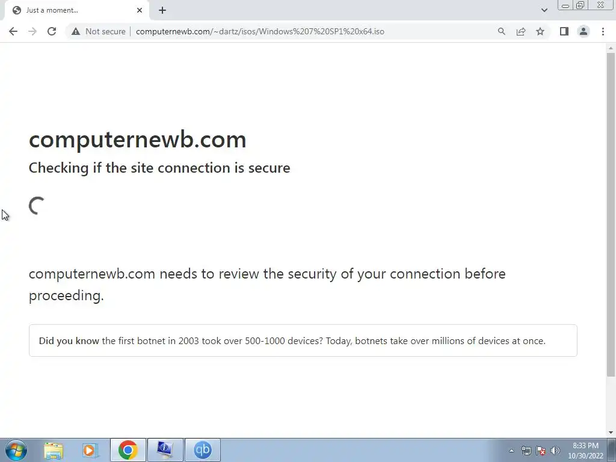The width and height of the screenshot is (616, 462).
Task: Go back to the previous page
Action: pos(13,31)
